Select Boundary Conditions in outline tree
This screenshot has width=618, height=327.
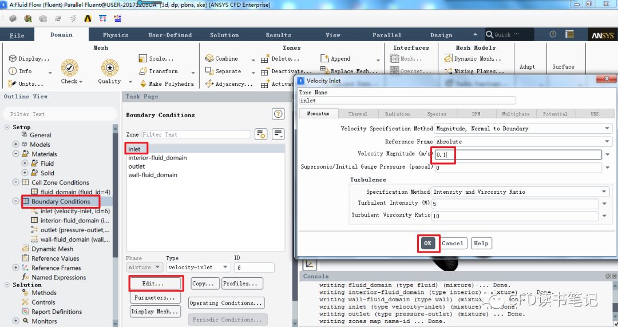[61, 201]
